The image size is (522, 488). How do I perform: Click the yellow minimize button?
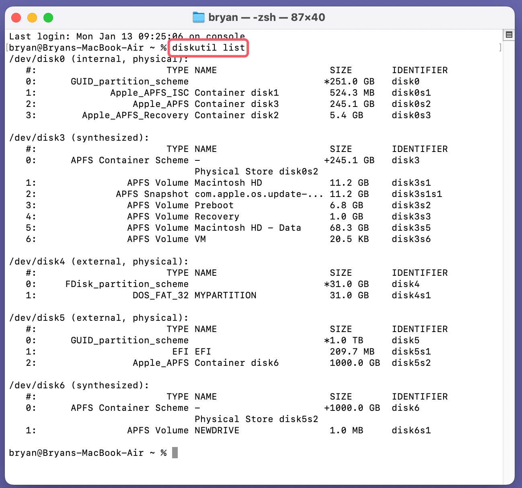[x=32, y=17]
